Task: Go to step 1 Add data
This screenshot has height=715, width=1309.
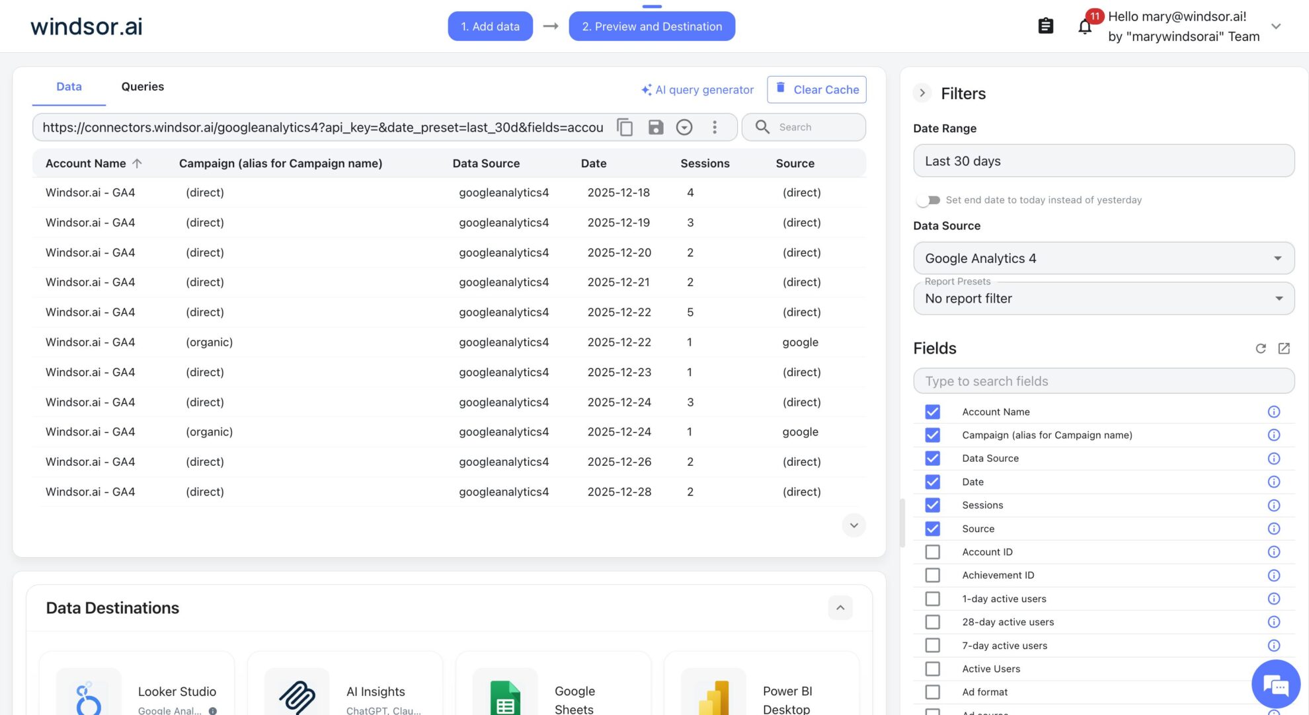Action: point(490,26)
